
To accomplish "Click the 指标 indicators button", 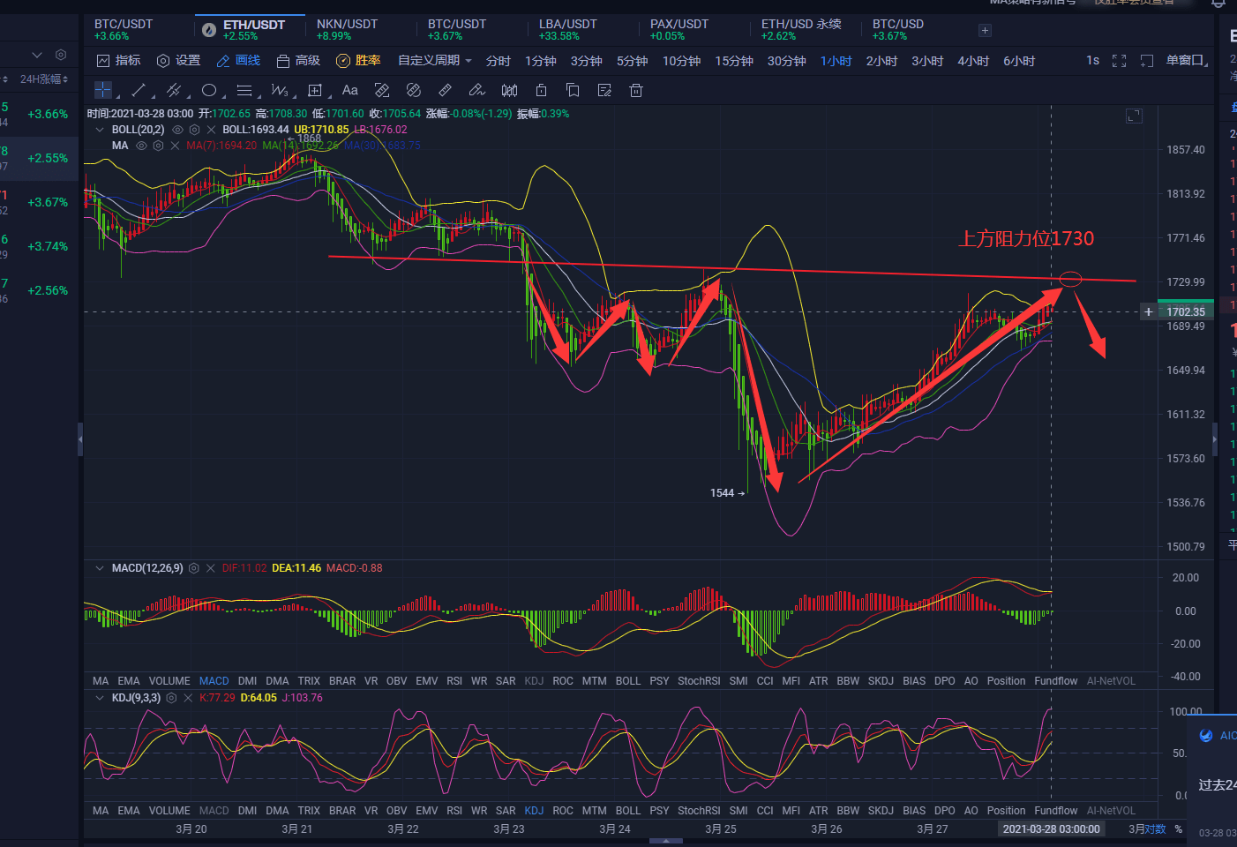I will point(118,61).
